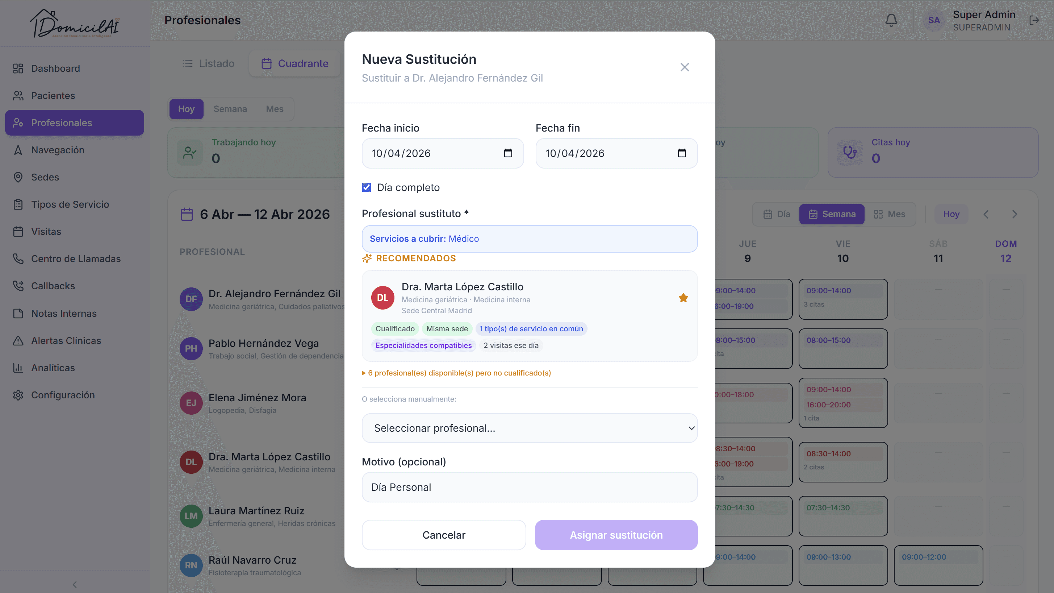Expand the Seleccionar profesional dropdown
Screen dimensions: 1054x593
[530, 428]
